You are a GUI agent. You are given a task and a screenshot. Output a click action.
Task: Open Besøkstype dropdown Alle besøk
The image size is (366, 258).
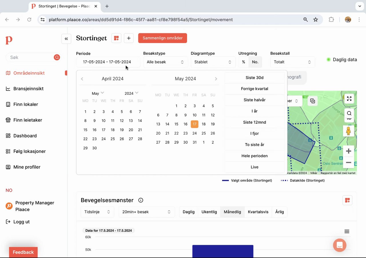(x=166, y=62)
